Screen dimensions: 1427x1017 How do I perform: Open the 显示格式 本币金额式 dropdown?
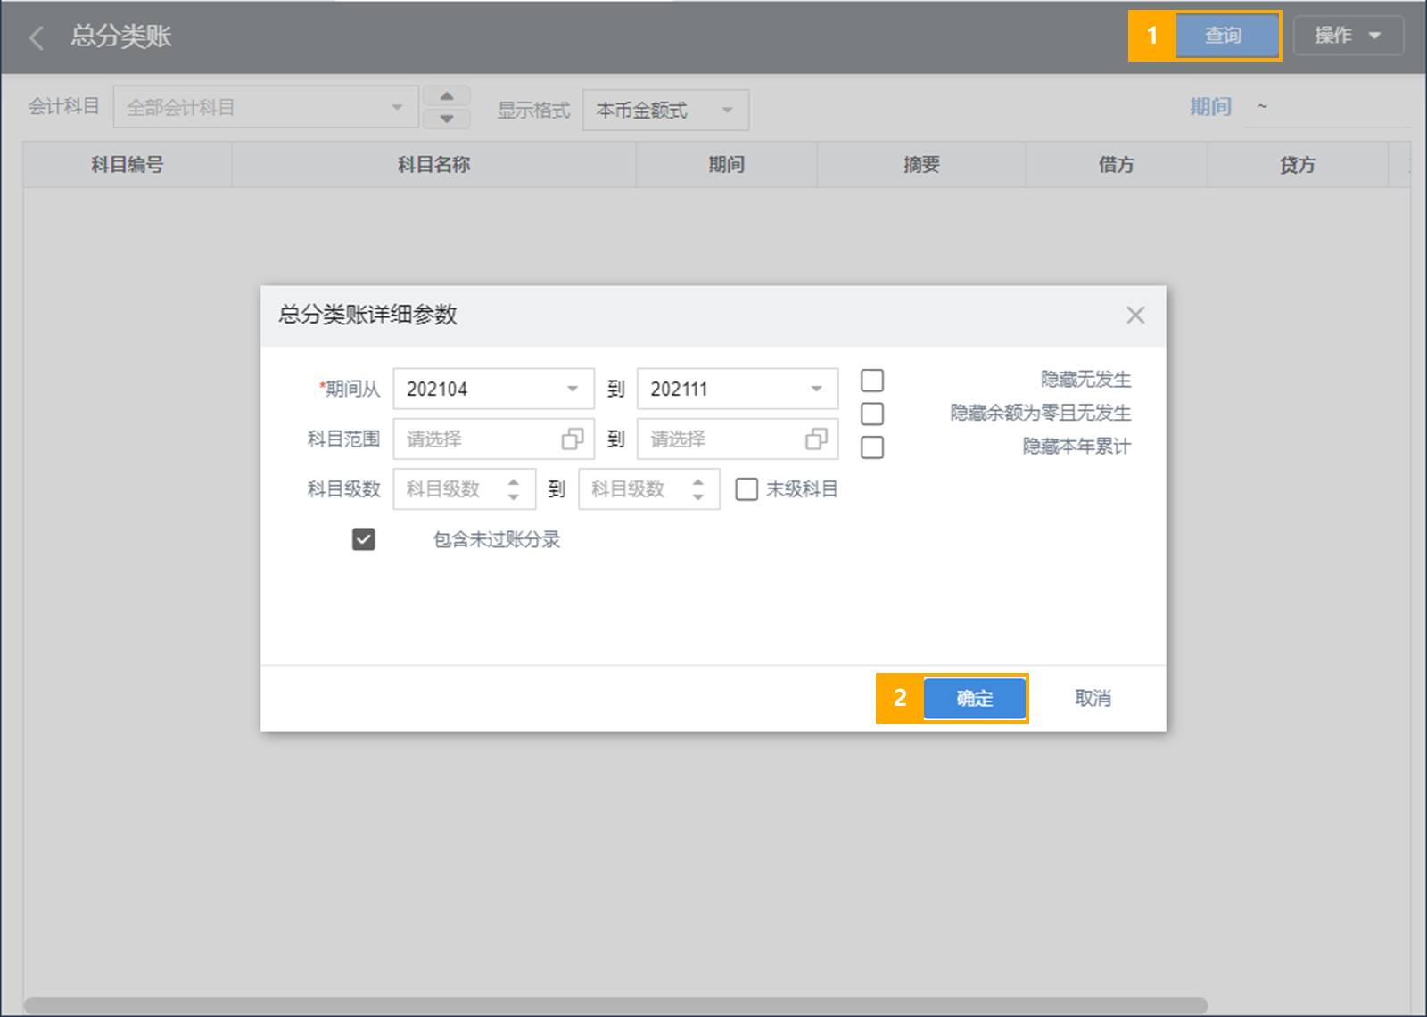(665, 111)
